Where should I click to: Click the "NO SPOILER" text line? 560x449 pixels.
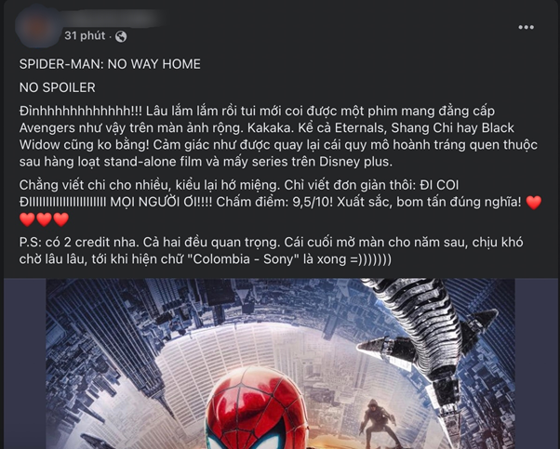pos(57,87)
